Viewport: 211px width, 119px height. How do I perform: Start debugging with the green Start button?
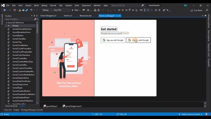click(x=75, y=10)
